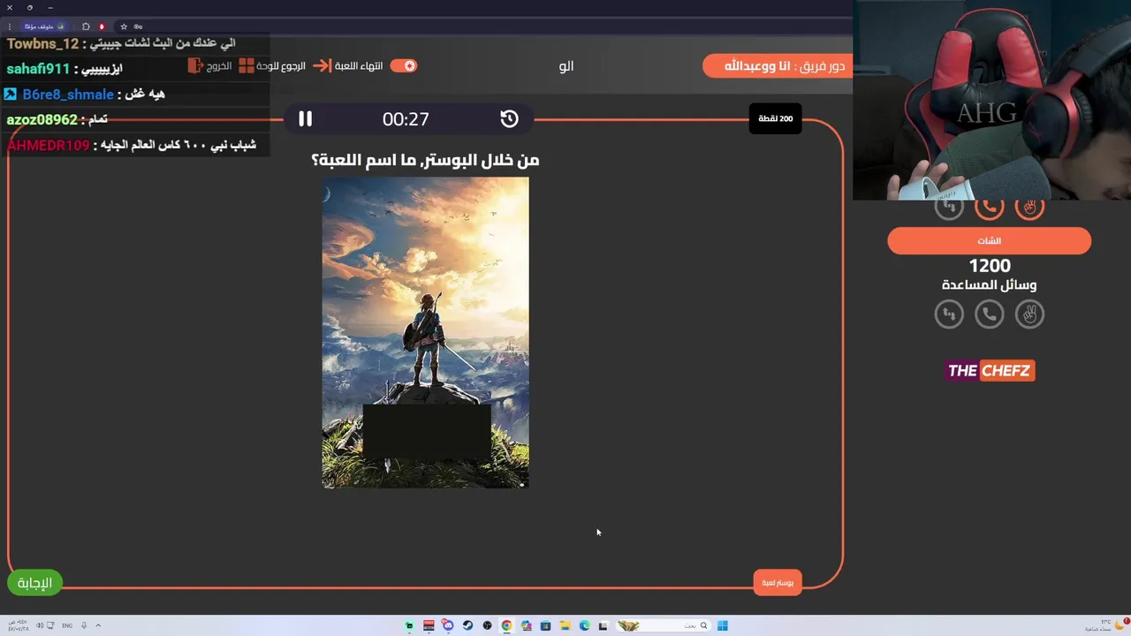Click the taskbar search box
Screen dimensions: 1131x636
[x=663, y=625]
